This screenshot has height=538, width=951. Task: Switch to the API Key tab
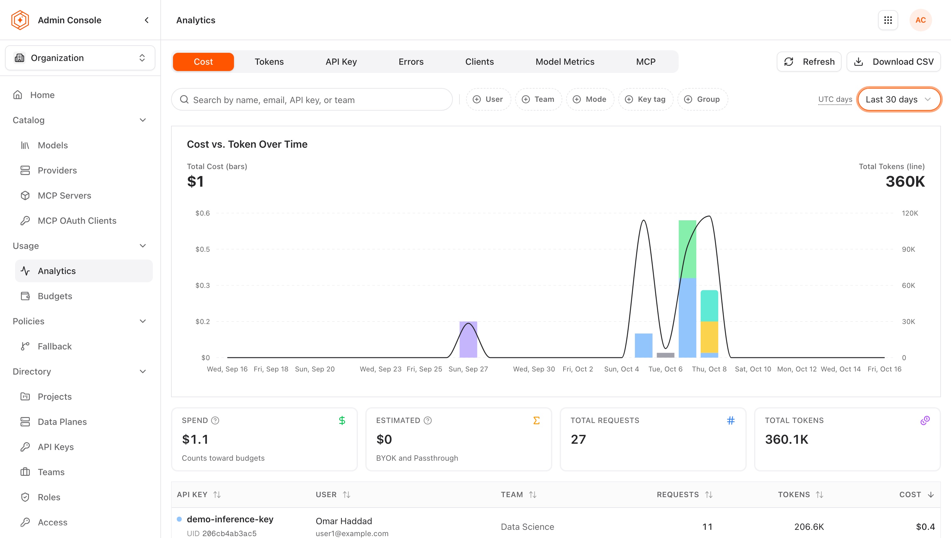(x=341, y=61)
